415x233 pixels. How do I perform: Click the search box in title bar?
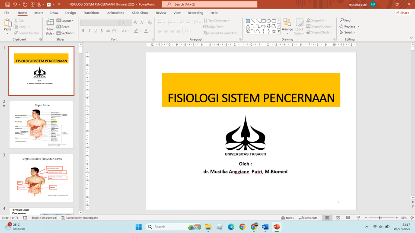[209, 4]
